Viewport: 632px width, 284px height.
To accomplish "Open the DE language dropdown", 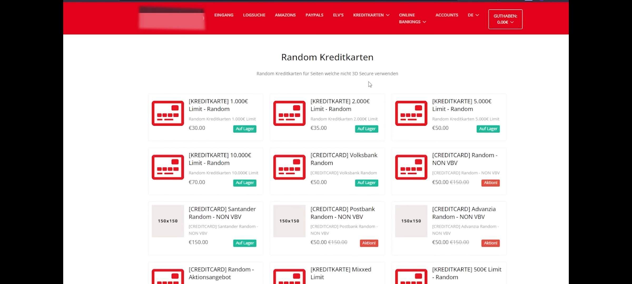I will pos(473,15).
